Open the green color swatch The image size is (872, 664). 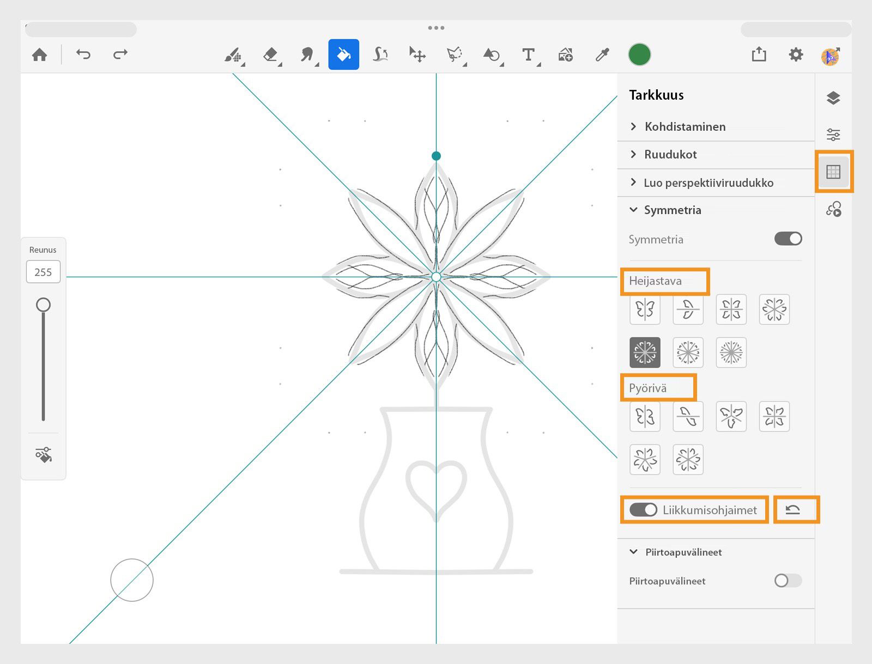coord(639,54)
